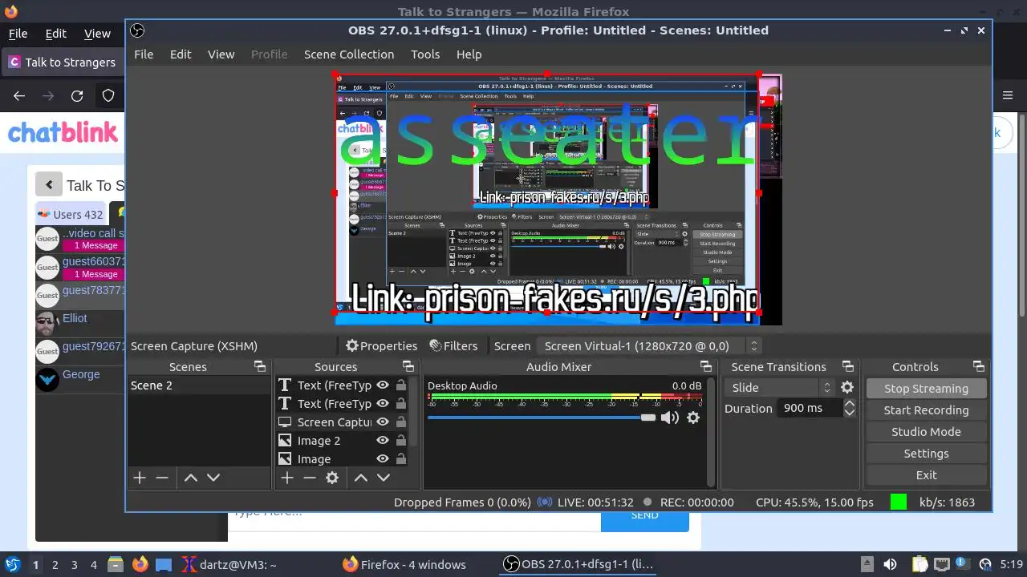Click the Exit button in Controls
The image size is (1027, 577).
[926, 475]
